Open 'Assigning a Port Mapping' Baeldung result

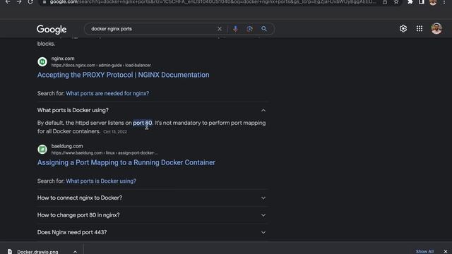[x=126, y=162]
